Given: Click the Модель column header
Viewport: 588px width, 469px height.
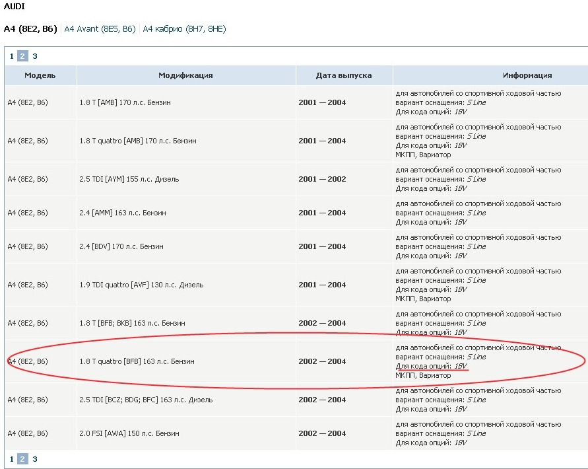Looking at the screenshot, I should 40,75.
